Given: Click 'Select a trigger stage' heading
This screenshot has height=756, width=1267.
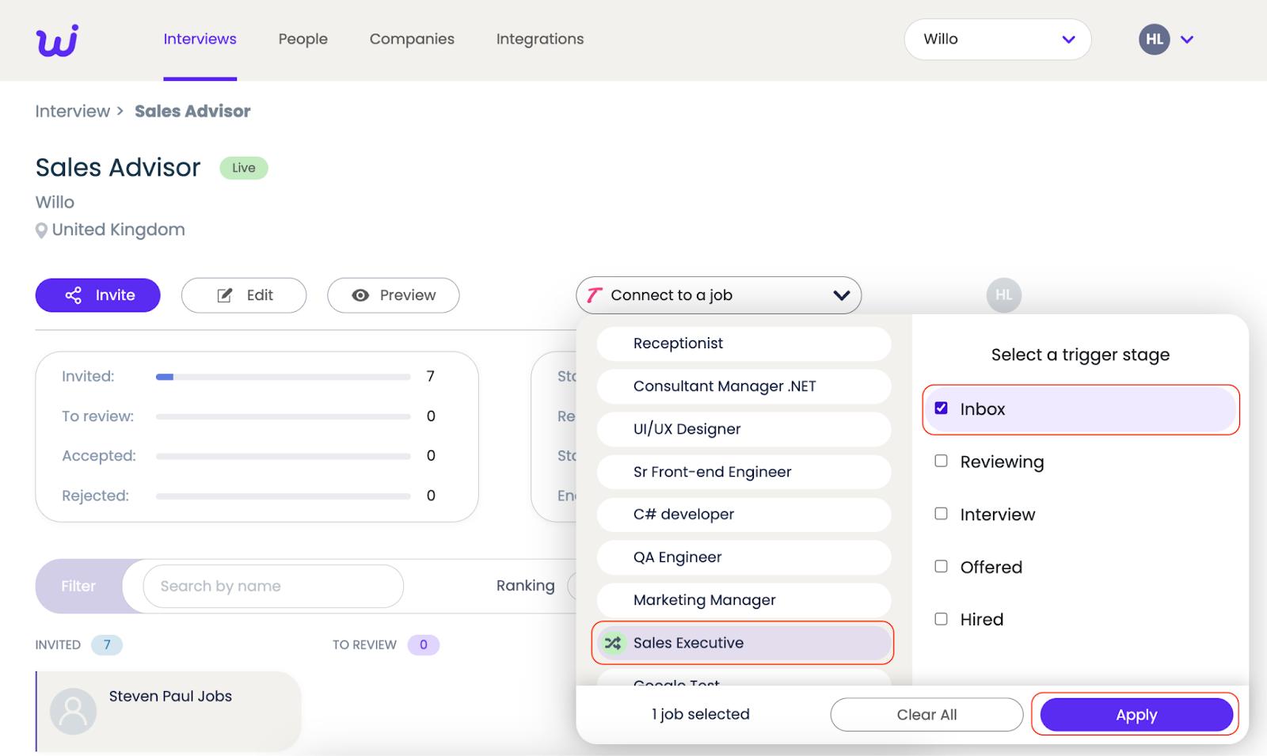Looking at the screenshot, I should 1080,355.
